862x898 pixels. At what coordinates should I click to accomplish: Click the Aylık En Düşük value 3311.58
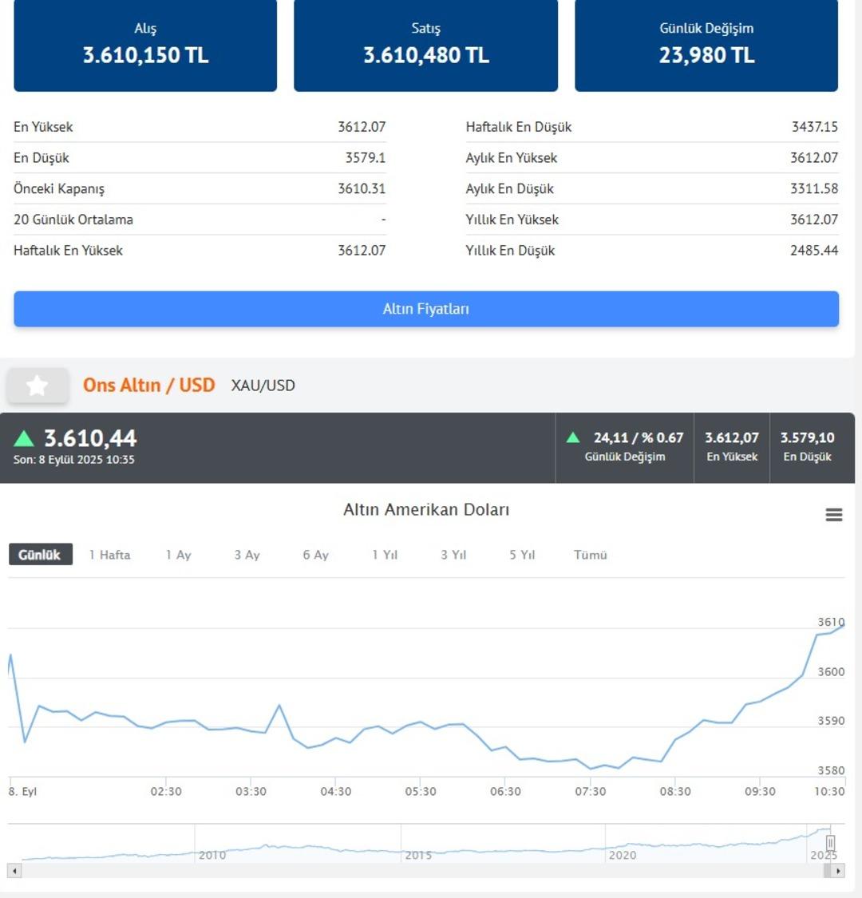[814, 188]
